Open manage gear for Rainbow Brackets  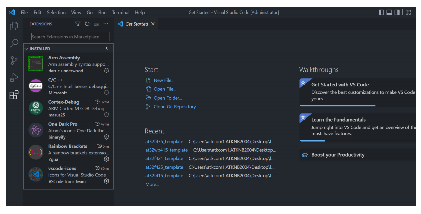click(106, 159)
